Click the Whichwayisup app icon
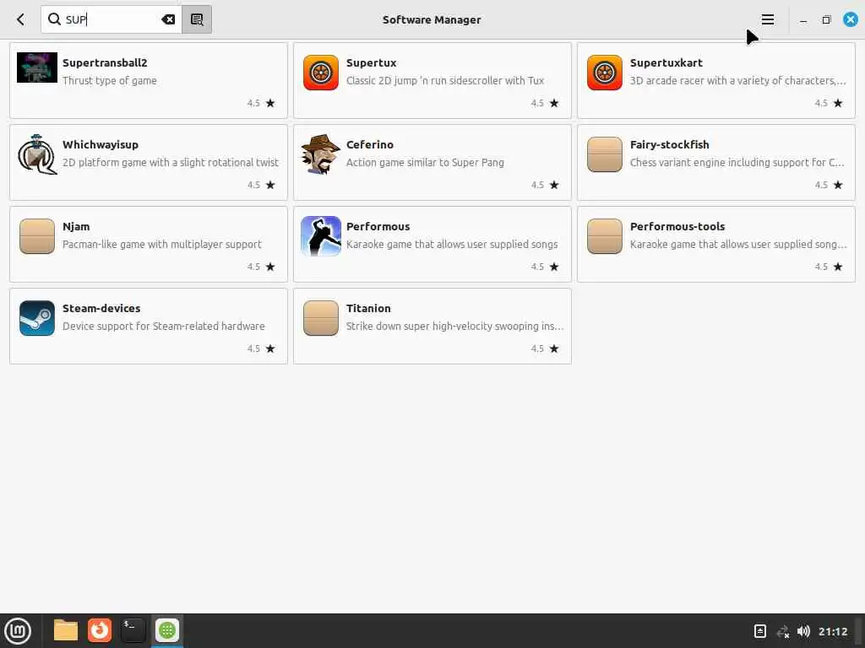Viewport: 865px width, 648px height. (x=37, y=154)
